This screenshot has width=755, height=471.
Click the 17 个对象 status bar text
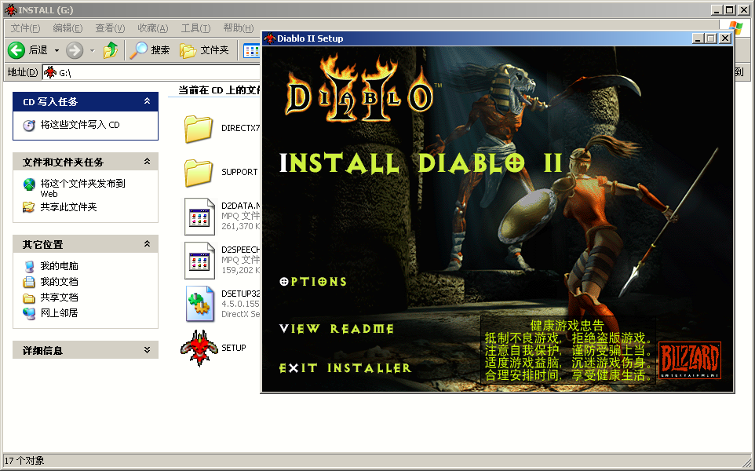24,461
